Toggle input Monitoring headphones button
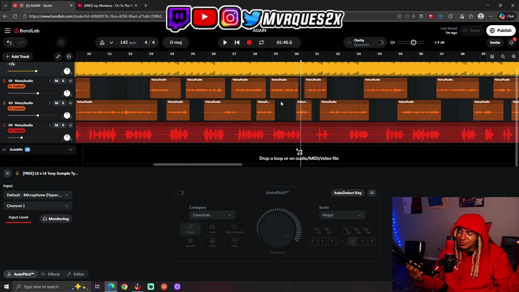 pyautogui.click(x=56, y=219)
